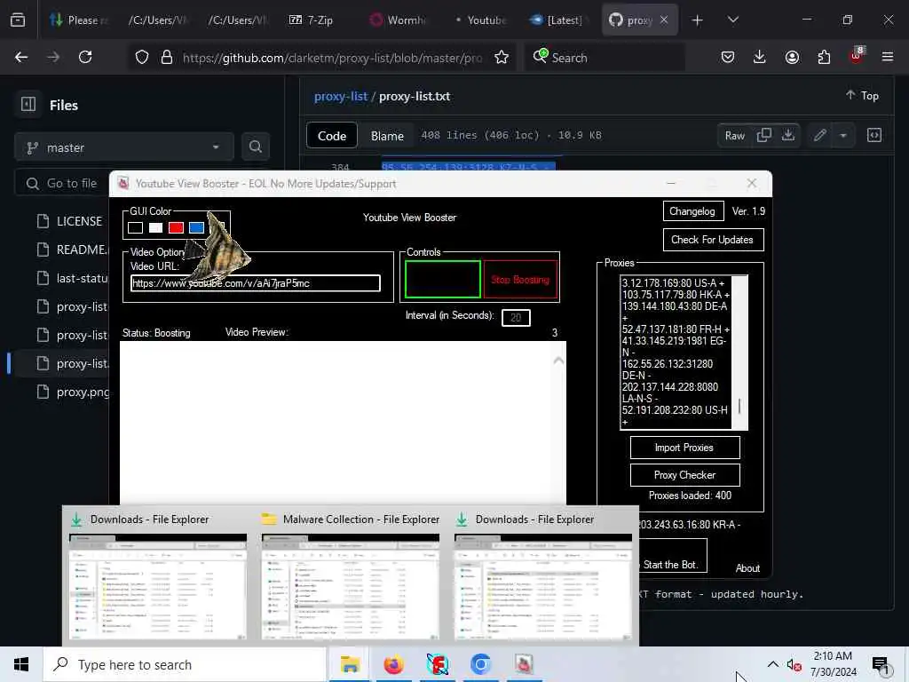This screenshot has height=682, width=909.
Task: Click Stop Boosting button
Action: click(x=520, y=280)
